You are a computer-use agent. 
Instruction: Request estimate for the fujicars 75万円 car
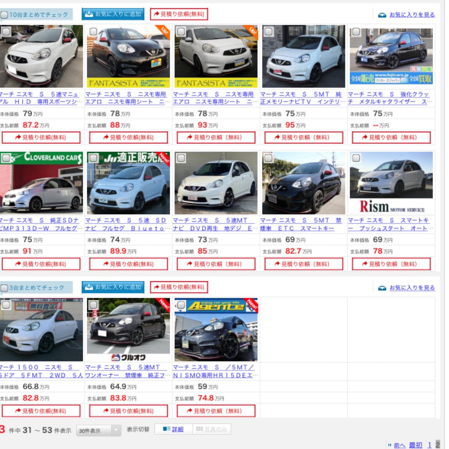coord(391,138)
